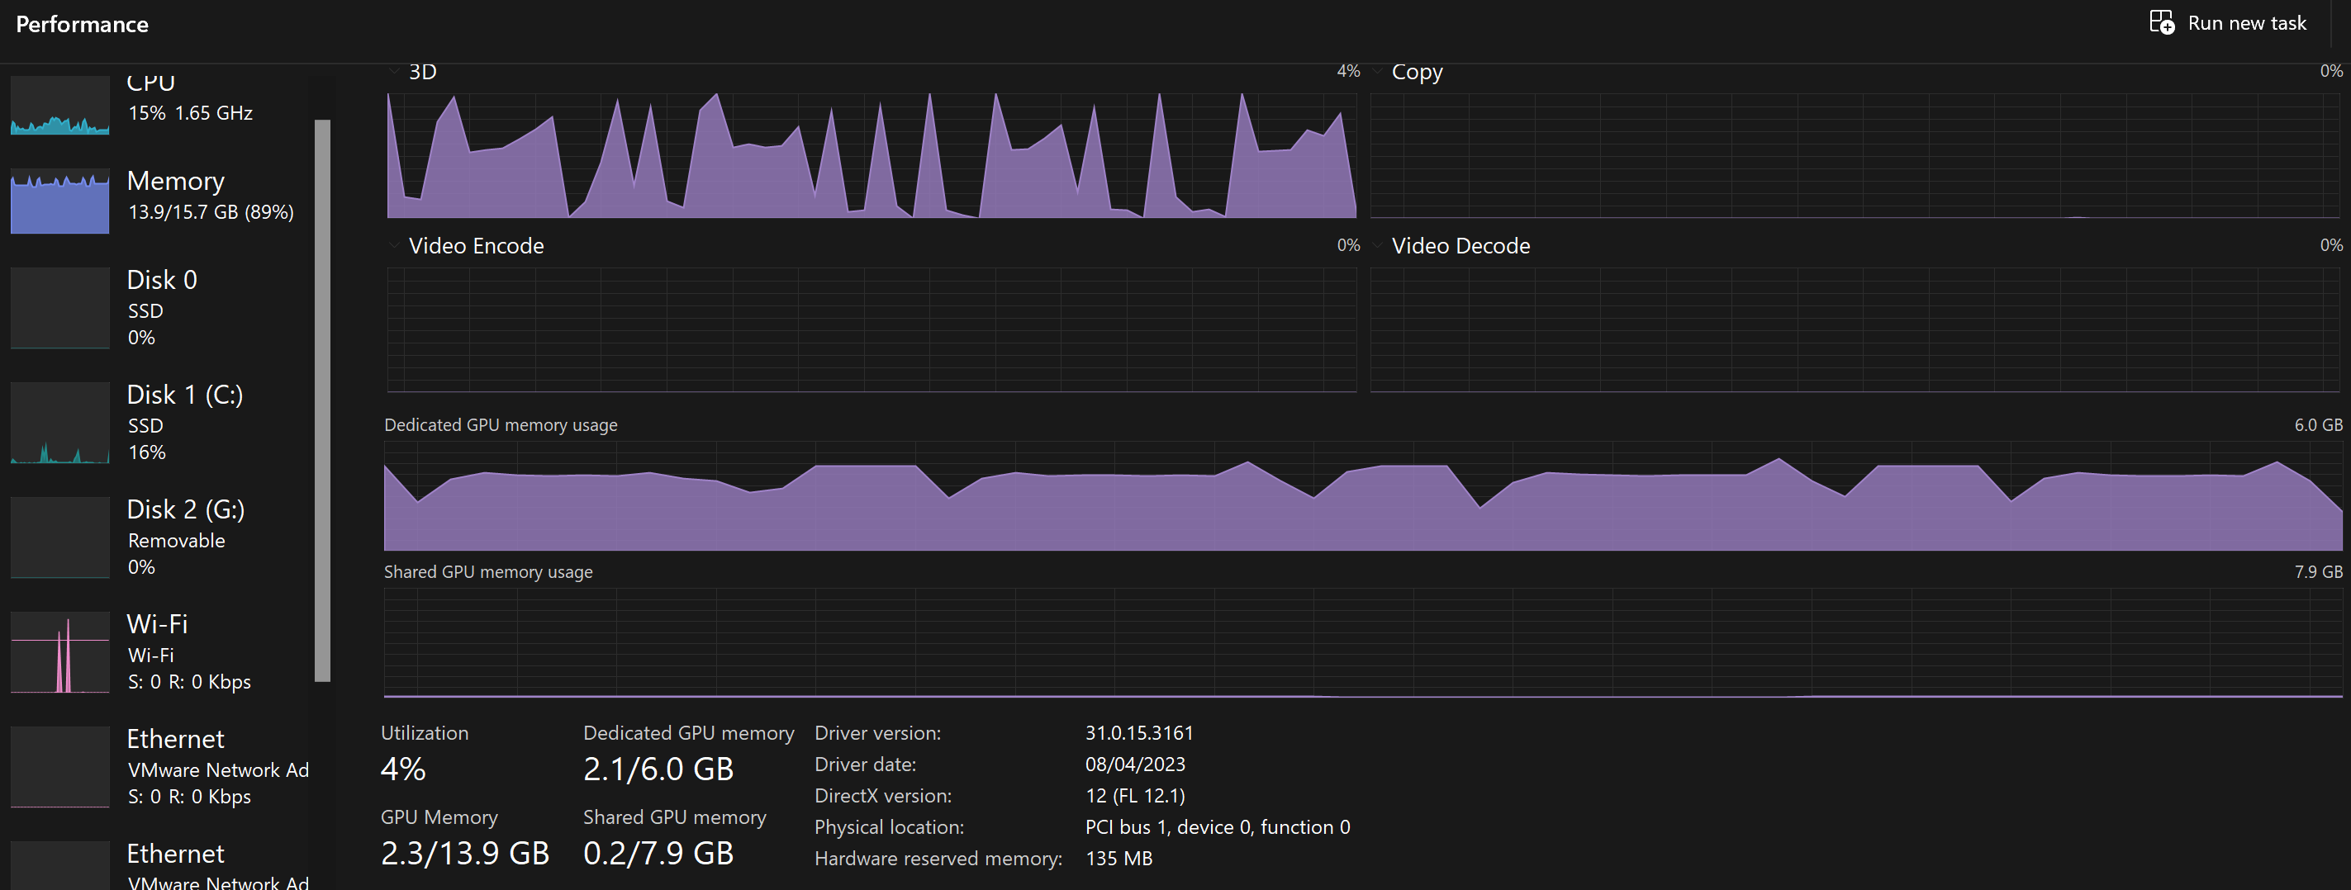The height and width of the screenshot is (890, 2351).
Task: Collapse the Video Decode graph
Action: (1377, 244)
